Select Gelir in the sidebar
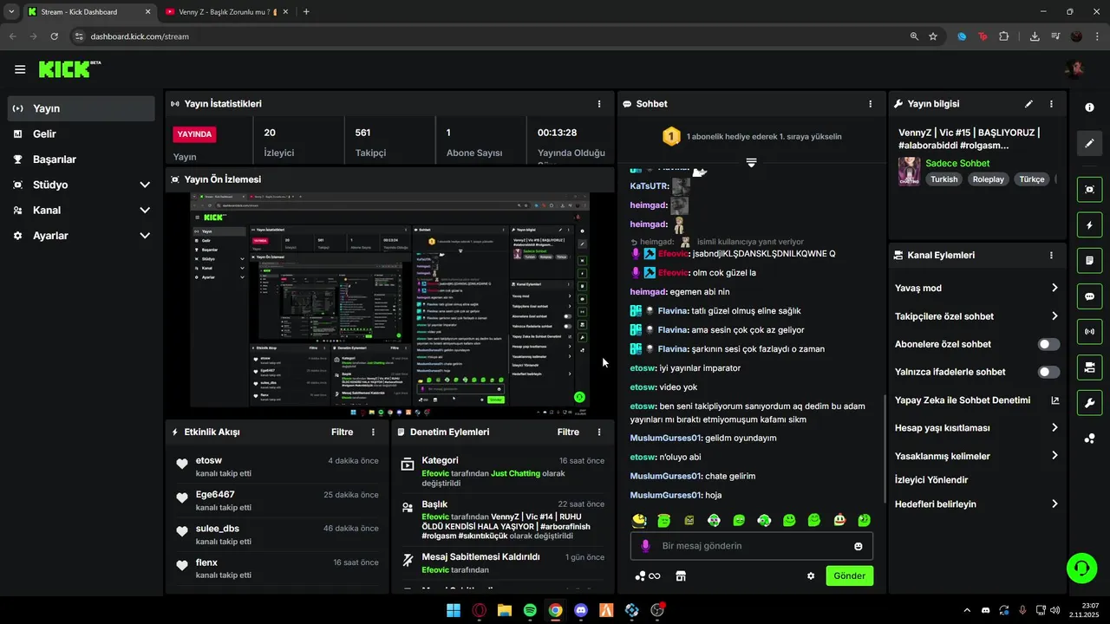Image resolution: width=1110 pixels, height=624 pixels. click(x=82, y=133)
